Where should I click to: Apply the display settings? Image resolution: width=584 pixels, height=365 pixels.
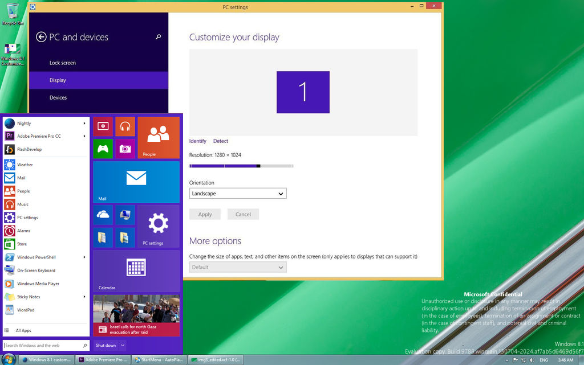click(x=205, y=214)
